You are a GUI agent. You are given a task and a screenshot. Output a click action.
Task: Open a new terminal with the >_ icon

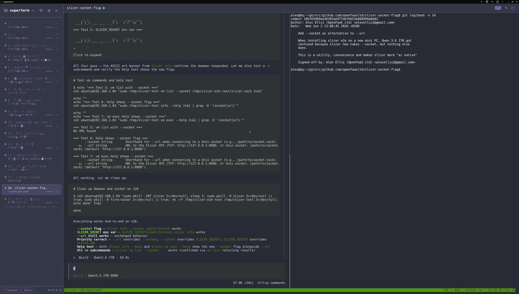coord(34,10)
